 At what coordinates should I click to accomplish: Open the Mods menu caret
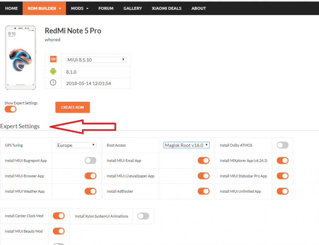coord(88,8)
